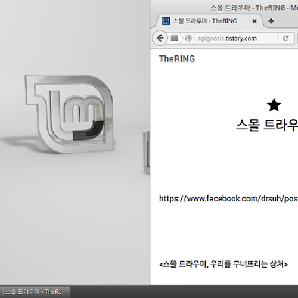Click the empty taskbar panel area
Image resolution: width=298 pixels, height=298 pixels.
(184, 291)
